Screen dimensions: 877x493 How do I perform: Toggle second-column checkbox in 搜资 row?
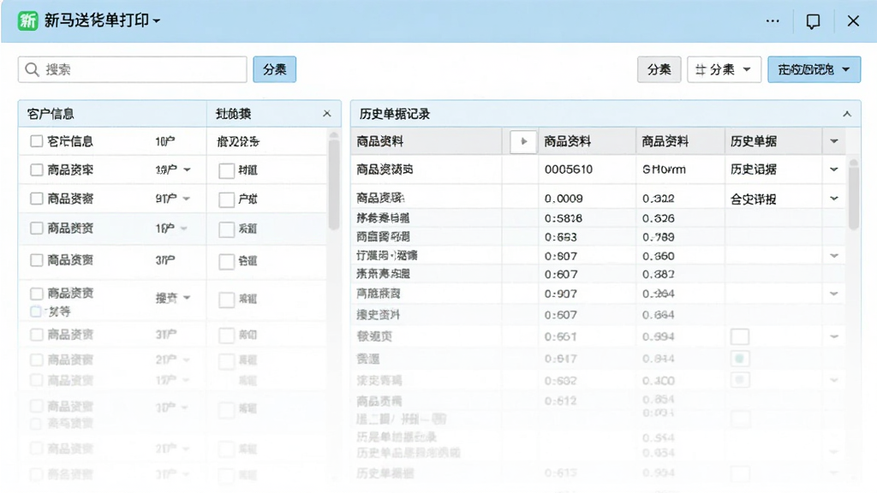click(x=226, y=300)
